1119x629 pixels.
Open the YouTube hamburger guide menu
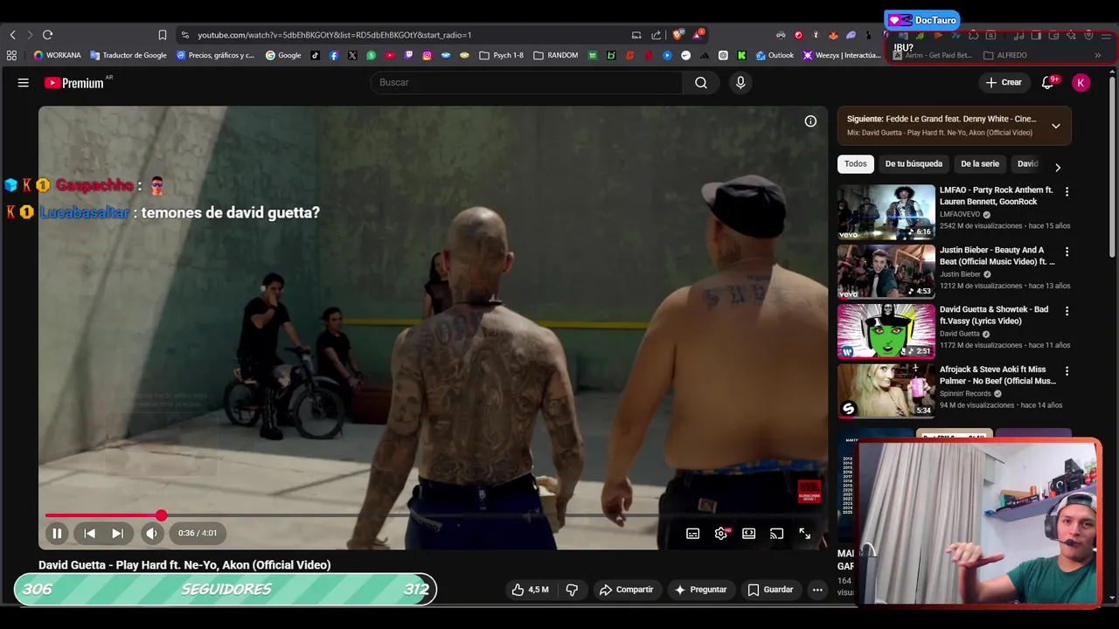point(24,82)
